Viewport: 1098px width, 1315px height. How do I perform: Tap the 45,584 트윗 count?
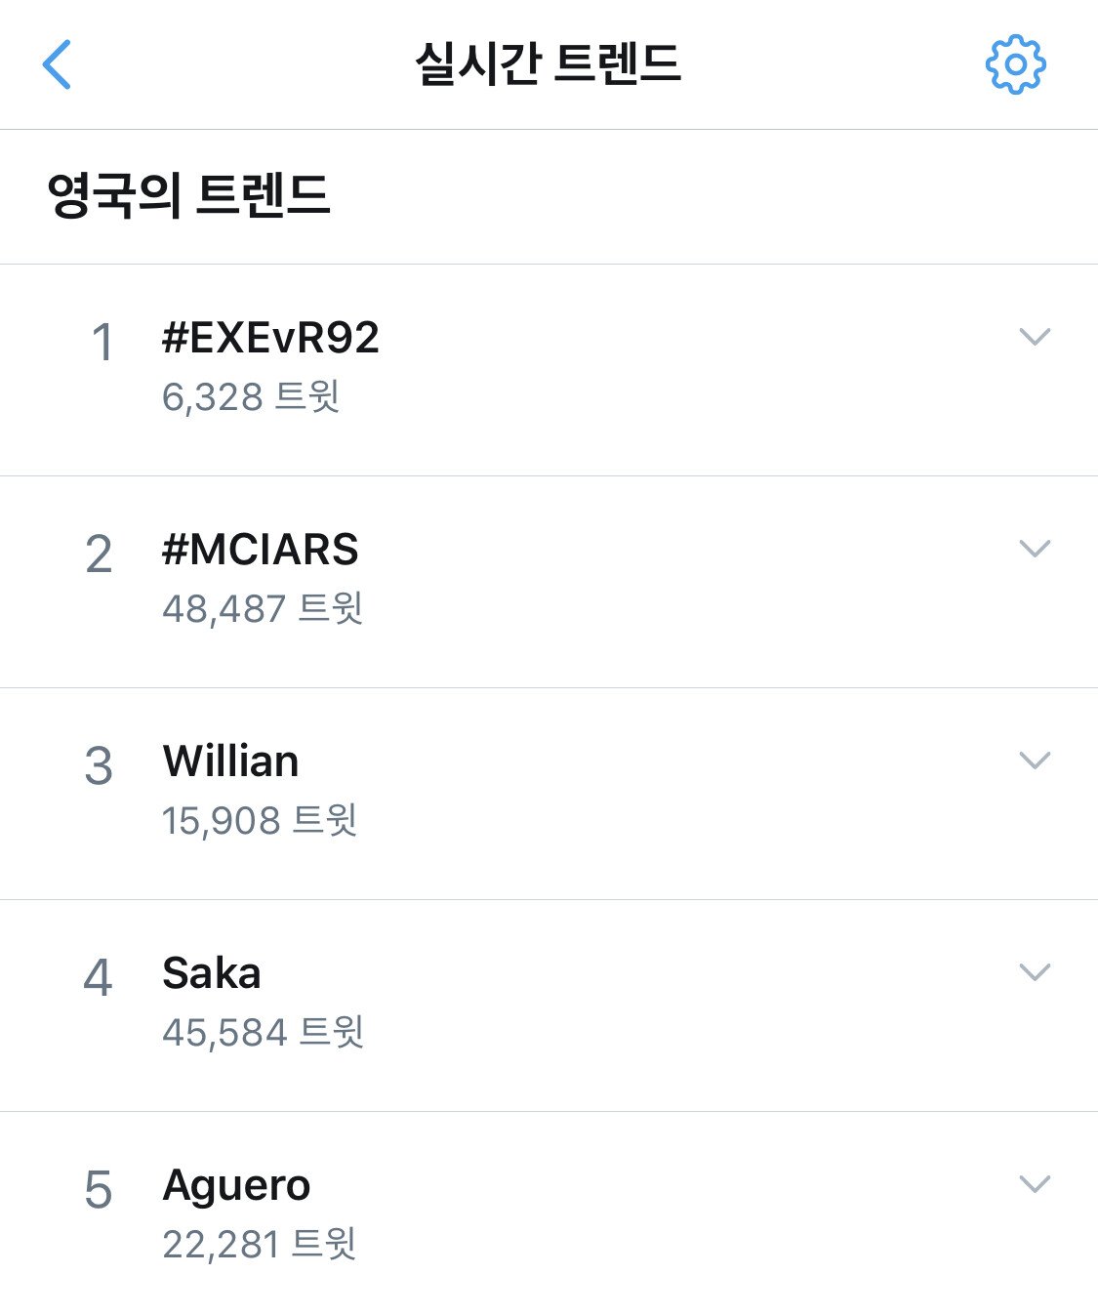(x=263, y=1033)
